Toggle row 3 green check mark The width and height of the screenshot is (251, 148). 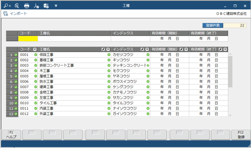click(16, 65)
